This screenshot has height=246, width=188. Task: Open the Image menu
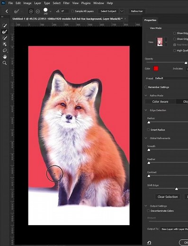point(27,3)
